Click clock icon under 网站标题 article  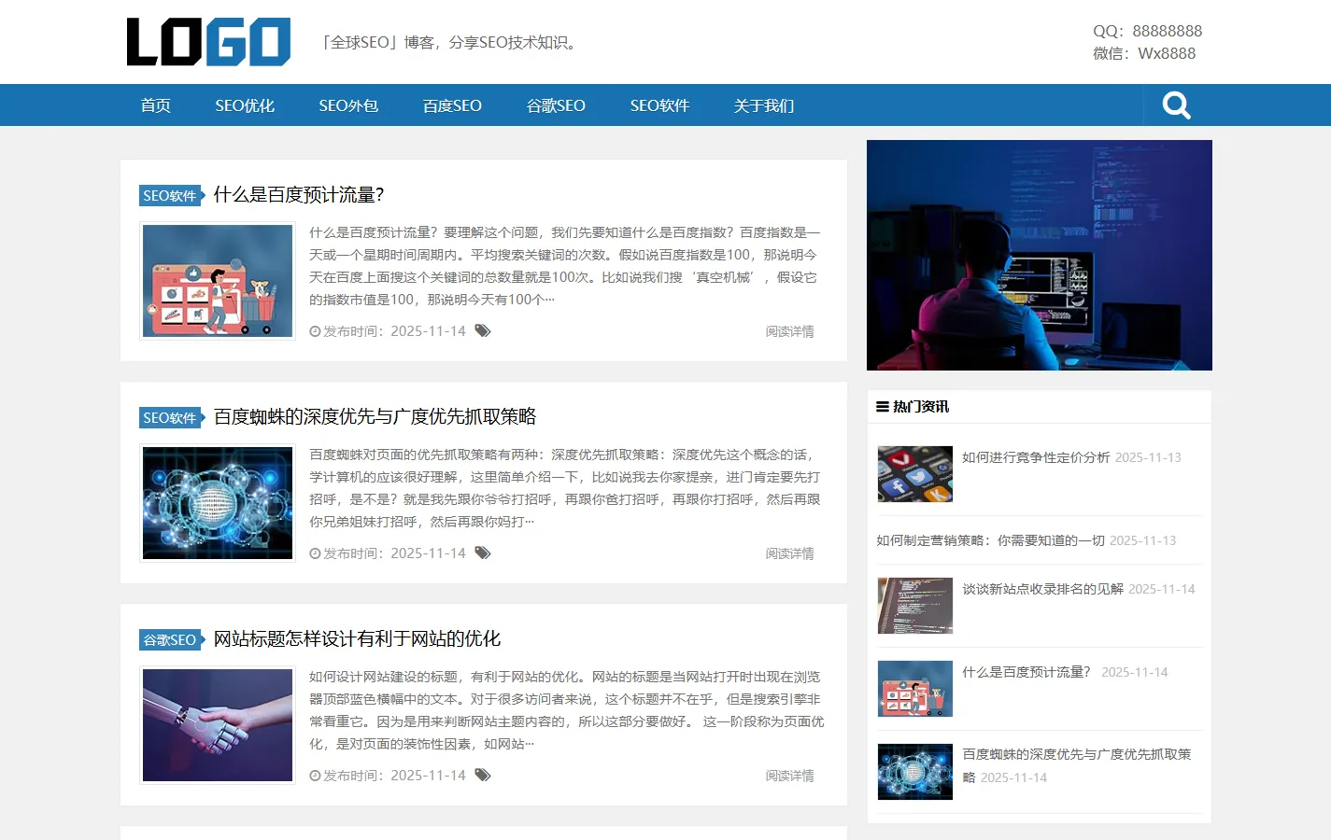pyautogui.click(x=316, y=776)
